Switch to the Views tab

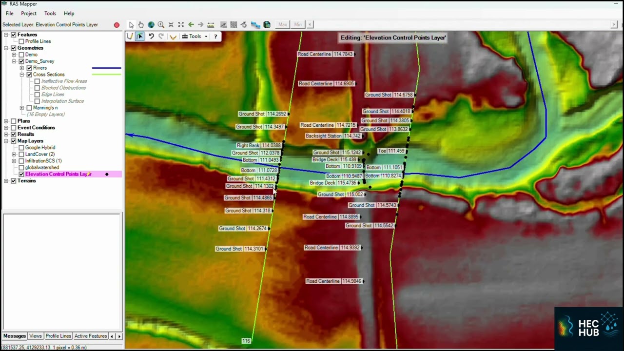click(x=35, y=336)
